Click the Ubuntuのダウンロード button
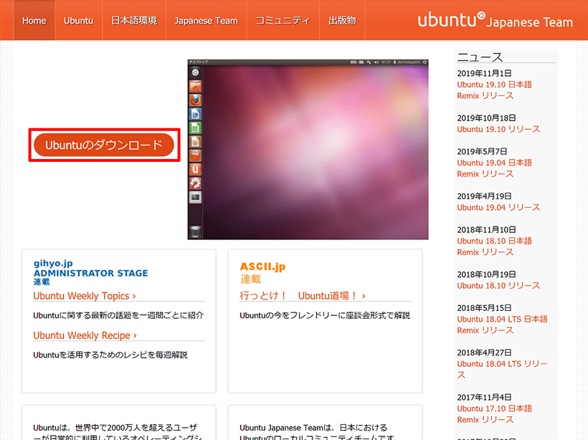Viewport: 588px width, 440px height. 103,144
